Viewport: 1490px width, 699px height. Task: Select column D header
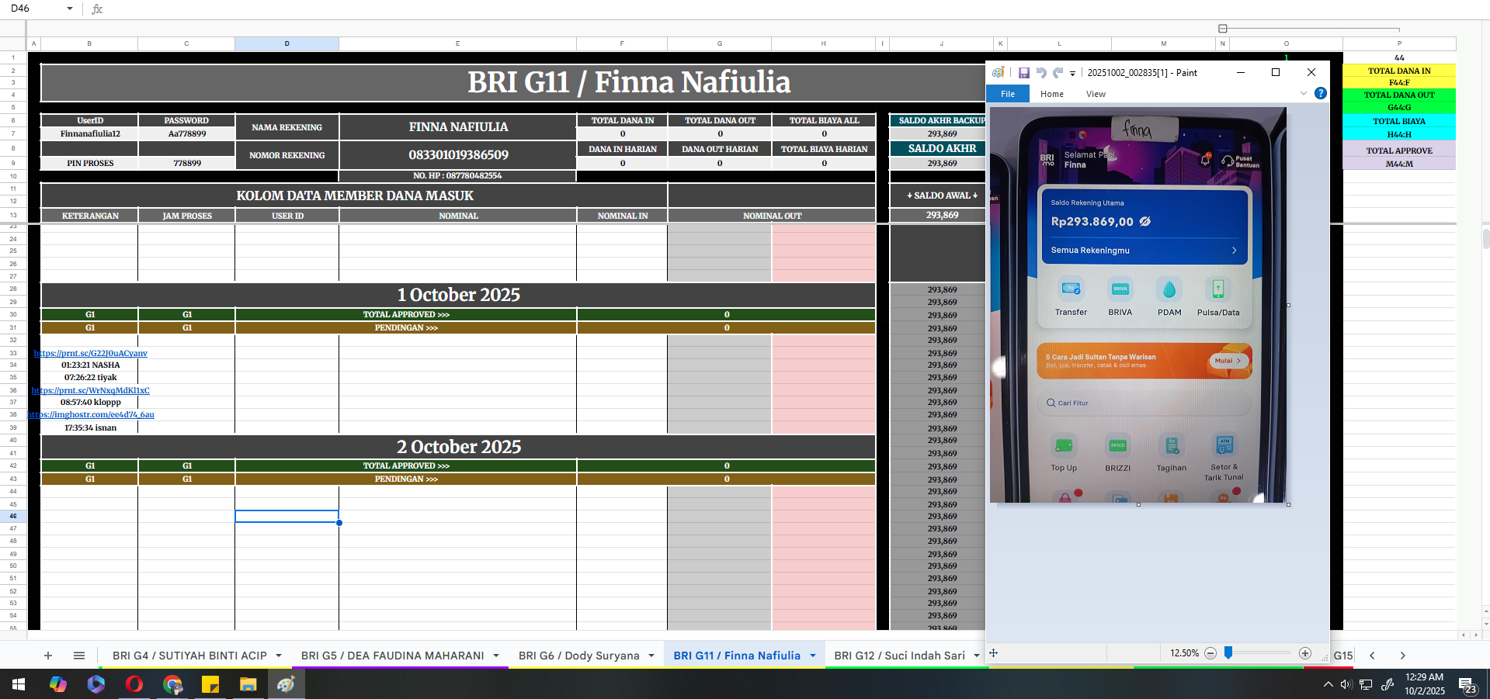pyautogui.click(x=287, y=43)
